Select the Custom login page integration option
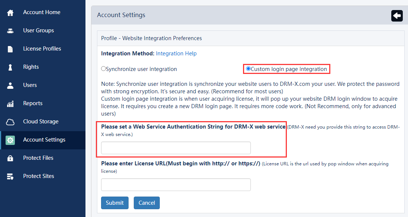 [x=248, y=68]
